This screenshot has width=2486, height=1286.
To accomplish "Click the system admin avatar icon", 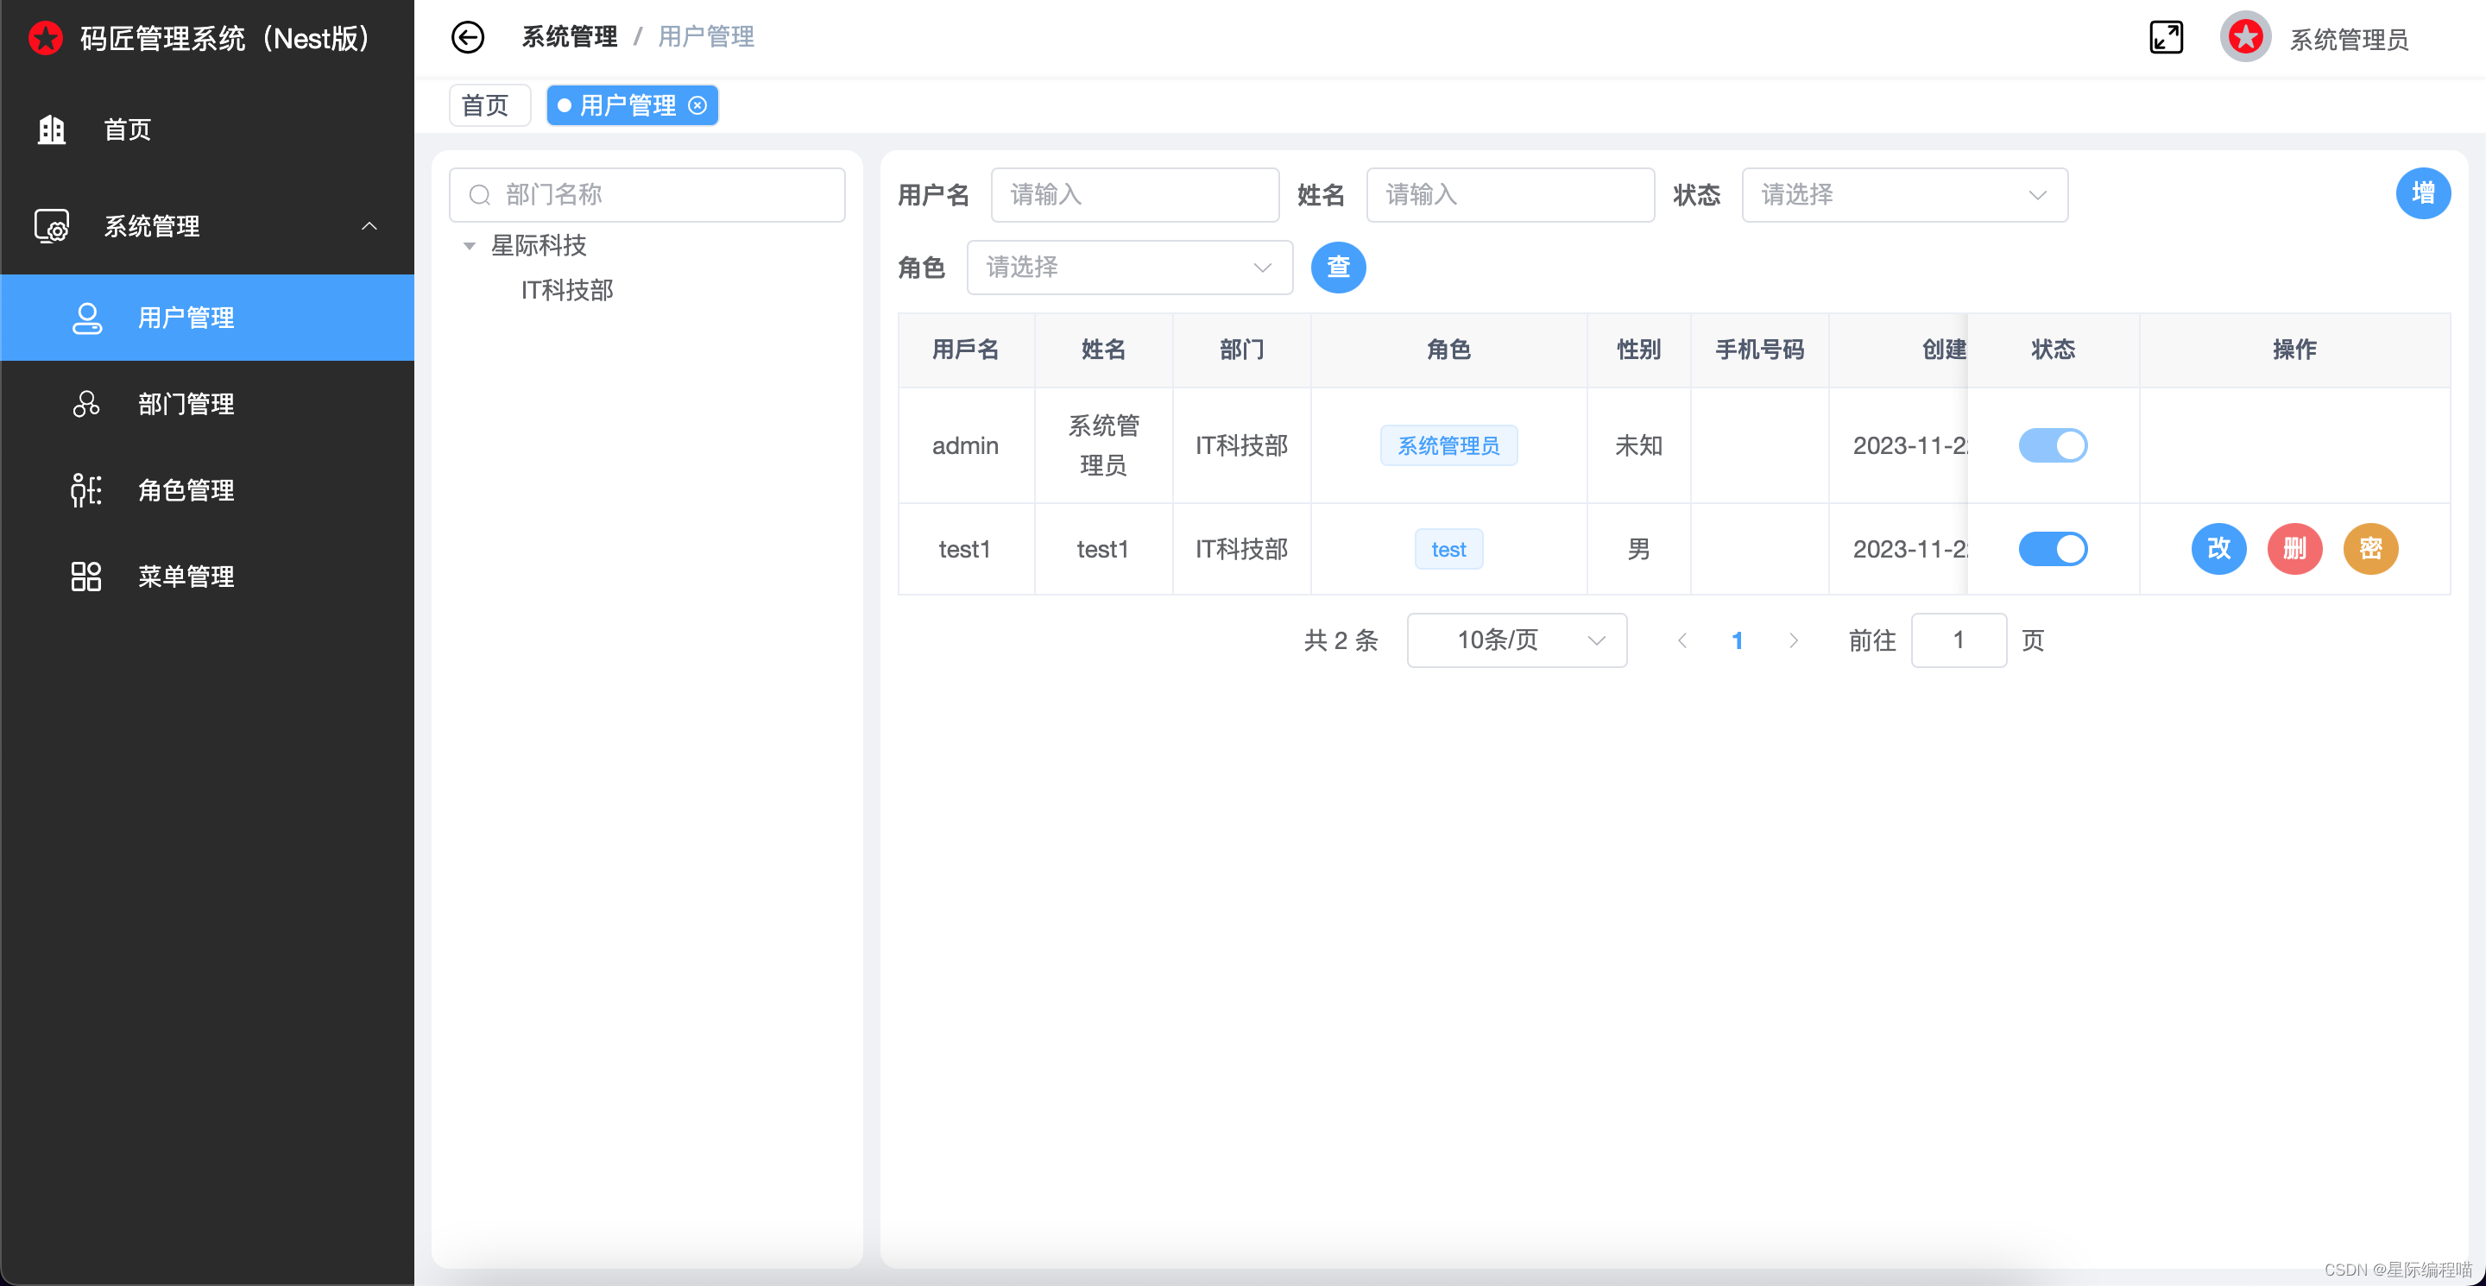I will (2244, 36).
